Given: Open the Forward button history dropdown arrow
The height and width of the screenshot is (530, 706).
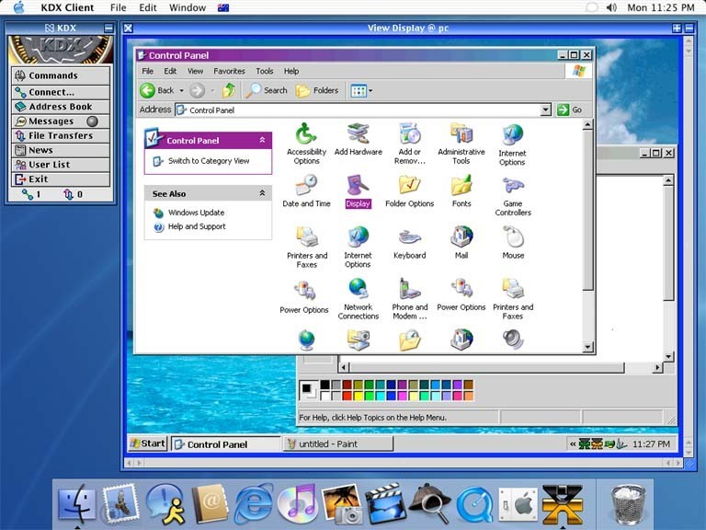Looking at the screenshot, I should (212, 90).
